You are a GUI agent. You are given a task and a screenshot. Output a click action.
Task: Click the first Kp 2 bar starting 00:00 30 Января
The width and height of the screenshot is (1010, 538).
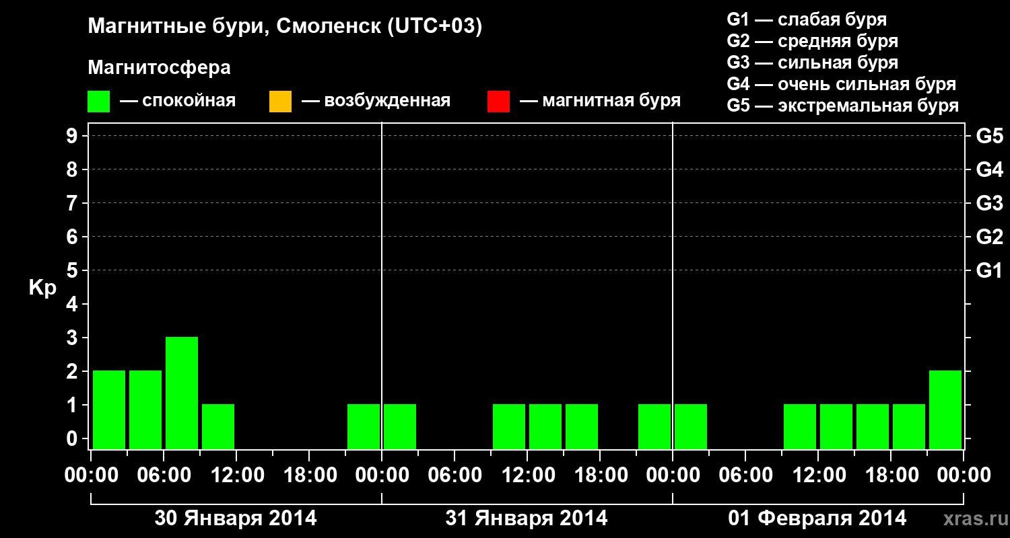pyautogui.click(x=109, y=410)
